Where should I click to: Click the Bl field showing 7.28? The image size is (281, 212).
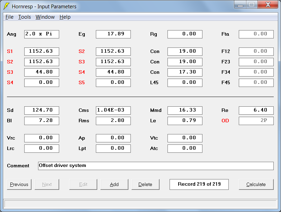tap(42, 121)
